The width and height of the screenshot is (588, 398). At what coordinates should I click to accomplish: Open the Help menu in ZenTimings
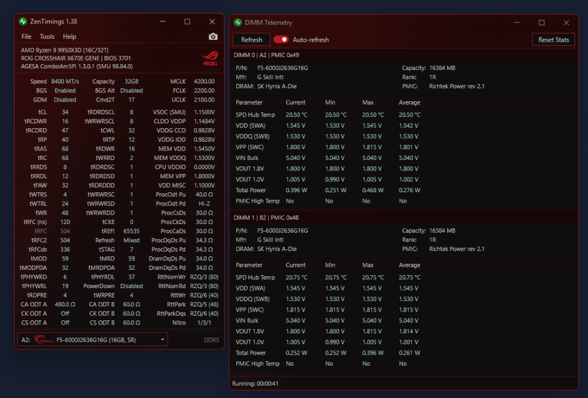[69, 36]
